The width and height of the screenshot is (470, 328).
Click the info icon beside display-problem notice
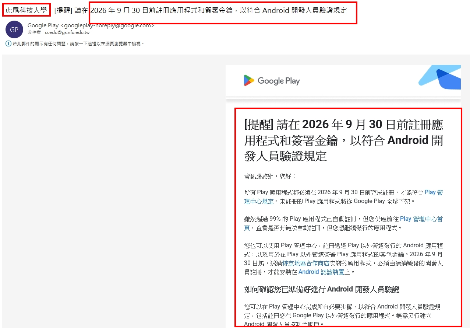pos(8,44)
